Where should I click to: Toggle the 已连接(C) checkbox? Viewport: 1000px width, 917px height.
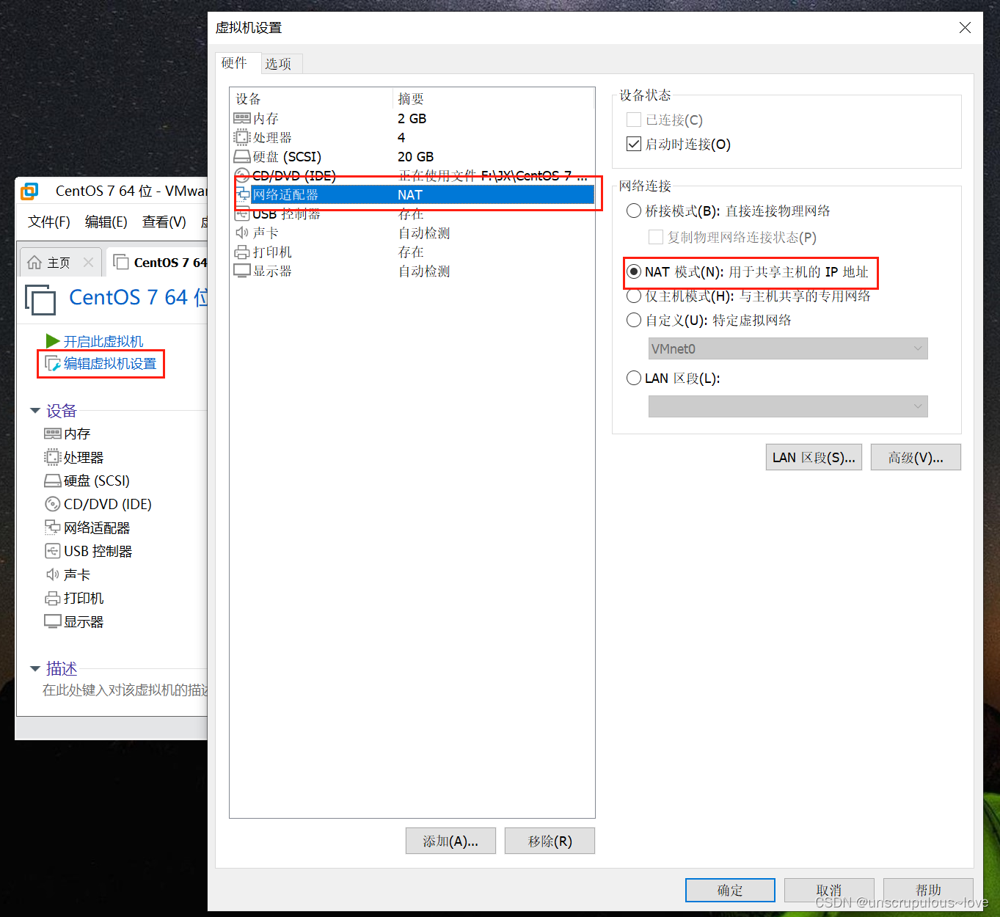pos(634,120)
